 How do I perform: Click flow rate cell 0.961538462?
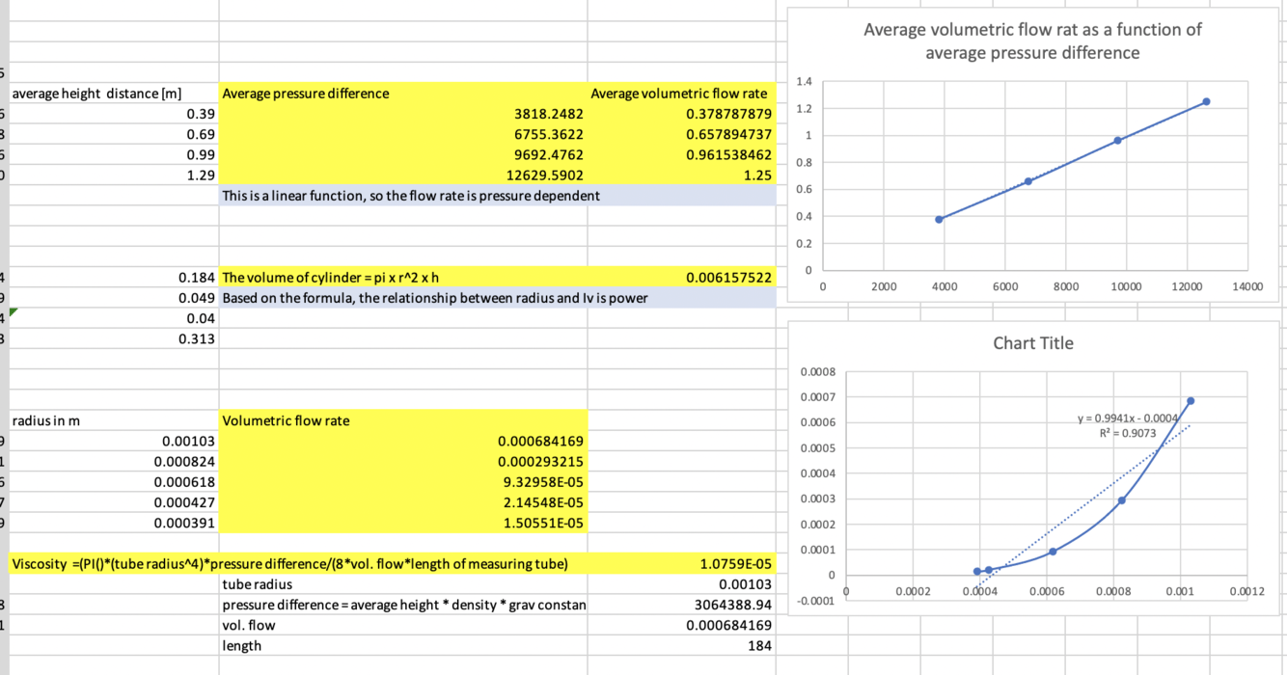[x=681, y=154]
